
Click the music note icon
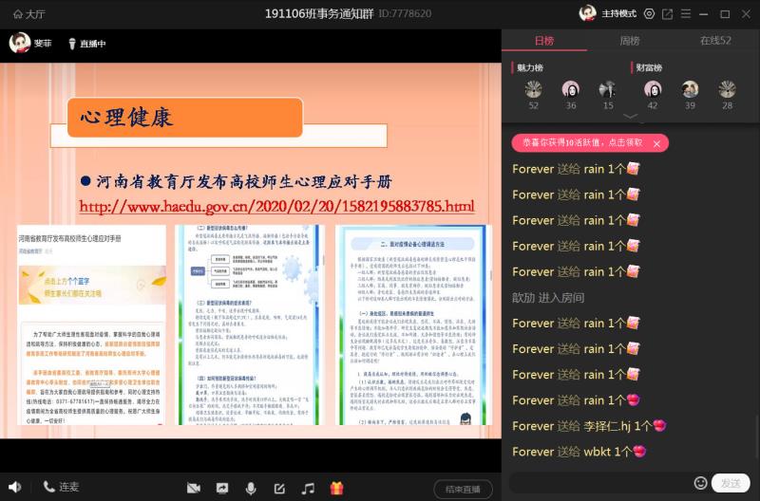[x=308, y=489]
